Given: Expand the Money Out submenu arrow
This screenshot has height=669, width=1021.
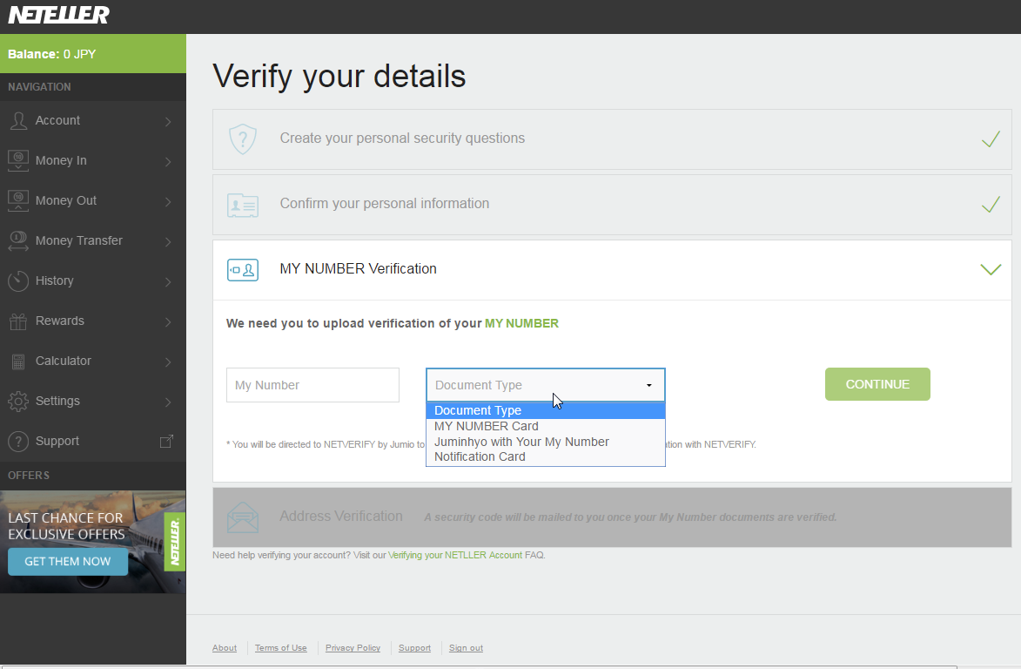Looking at the screenshot, I should click(168, 201).
